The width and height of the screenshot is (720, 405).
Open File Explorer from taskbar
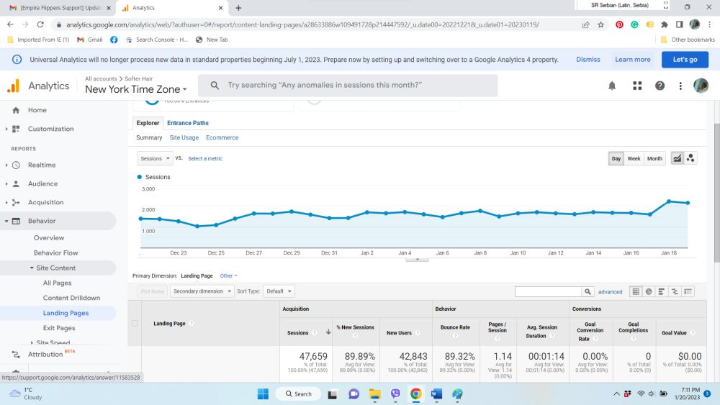(374, 393)
